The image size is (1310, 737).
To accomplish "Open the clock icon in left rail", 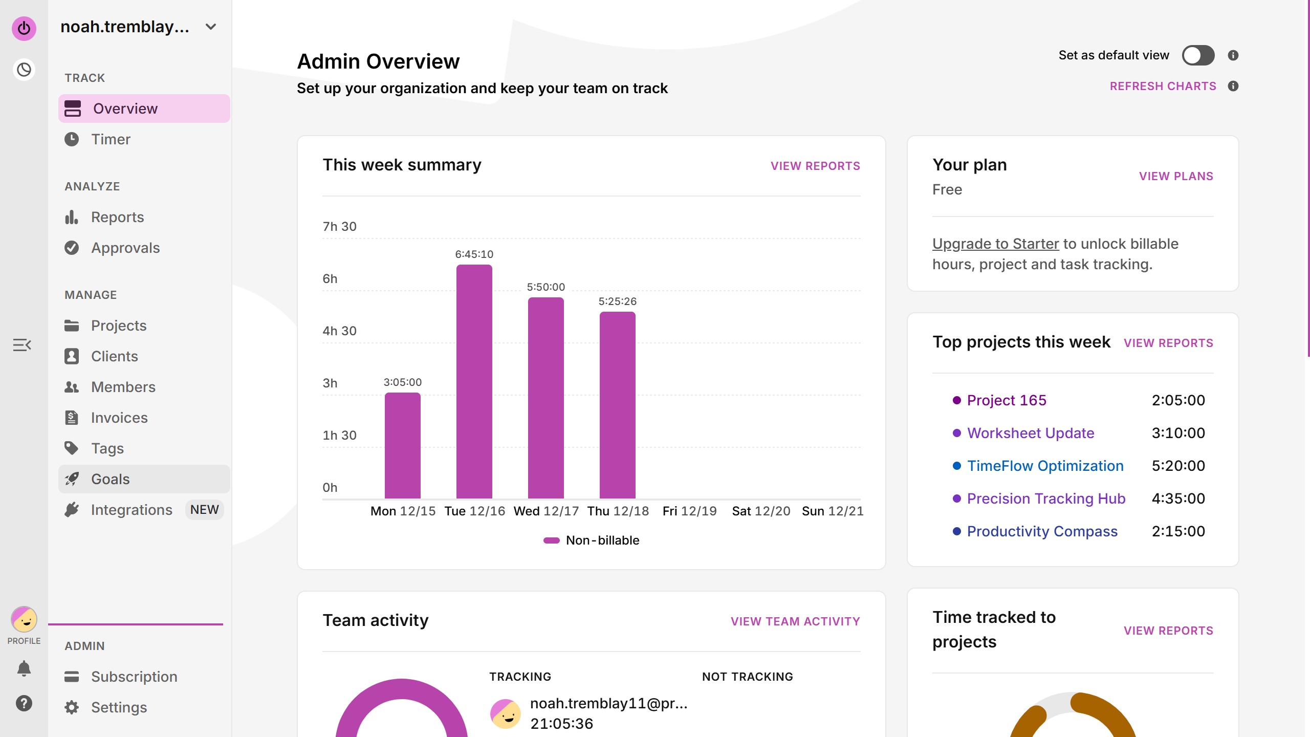I will 24,70.
